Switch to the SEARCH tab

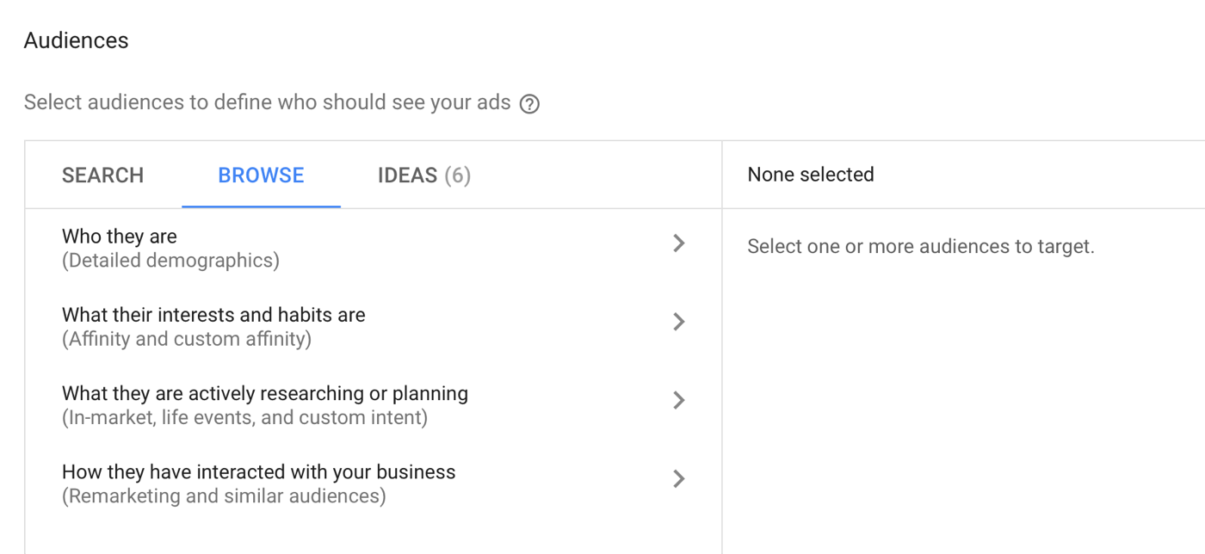click(102, 175)
